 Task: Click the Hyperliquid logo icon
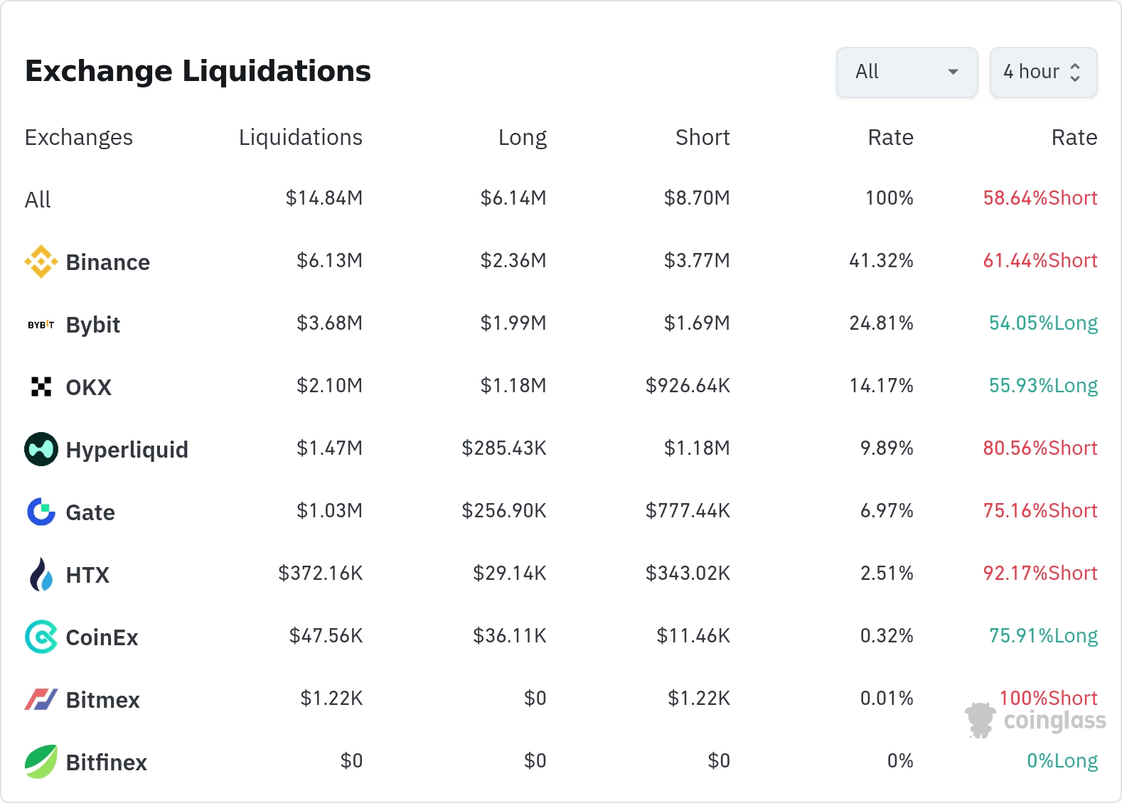click(x=41, y=449)
